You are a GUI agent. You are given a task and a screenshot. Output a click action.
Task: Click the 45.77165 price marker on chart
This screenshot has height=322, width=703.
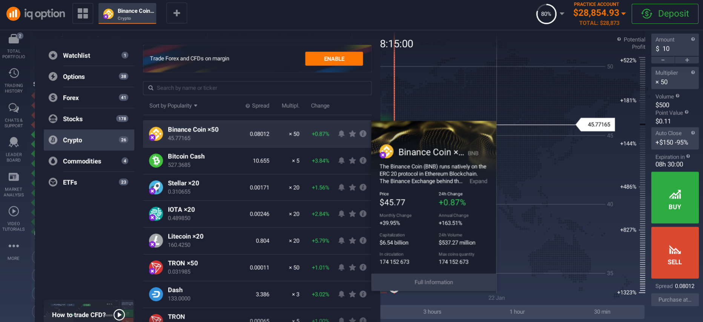[x=596, y=124]
